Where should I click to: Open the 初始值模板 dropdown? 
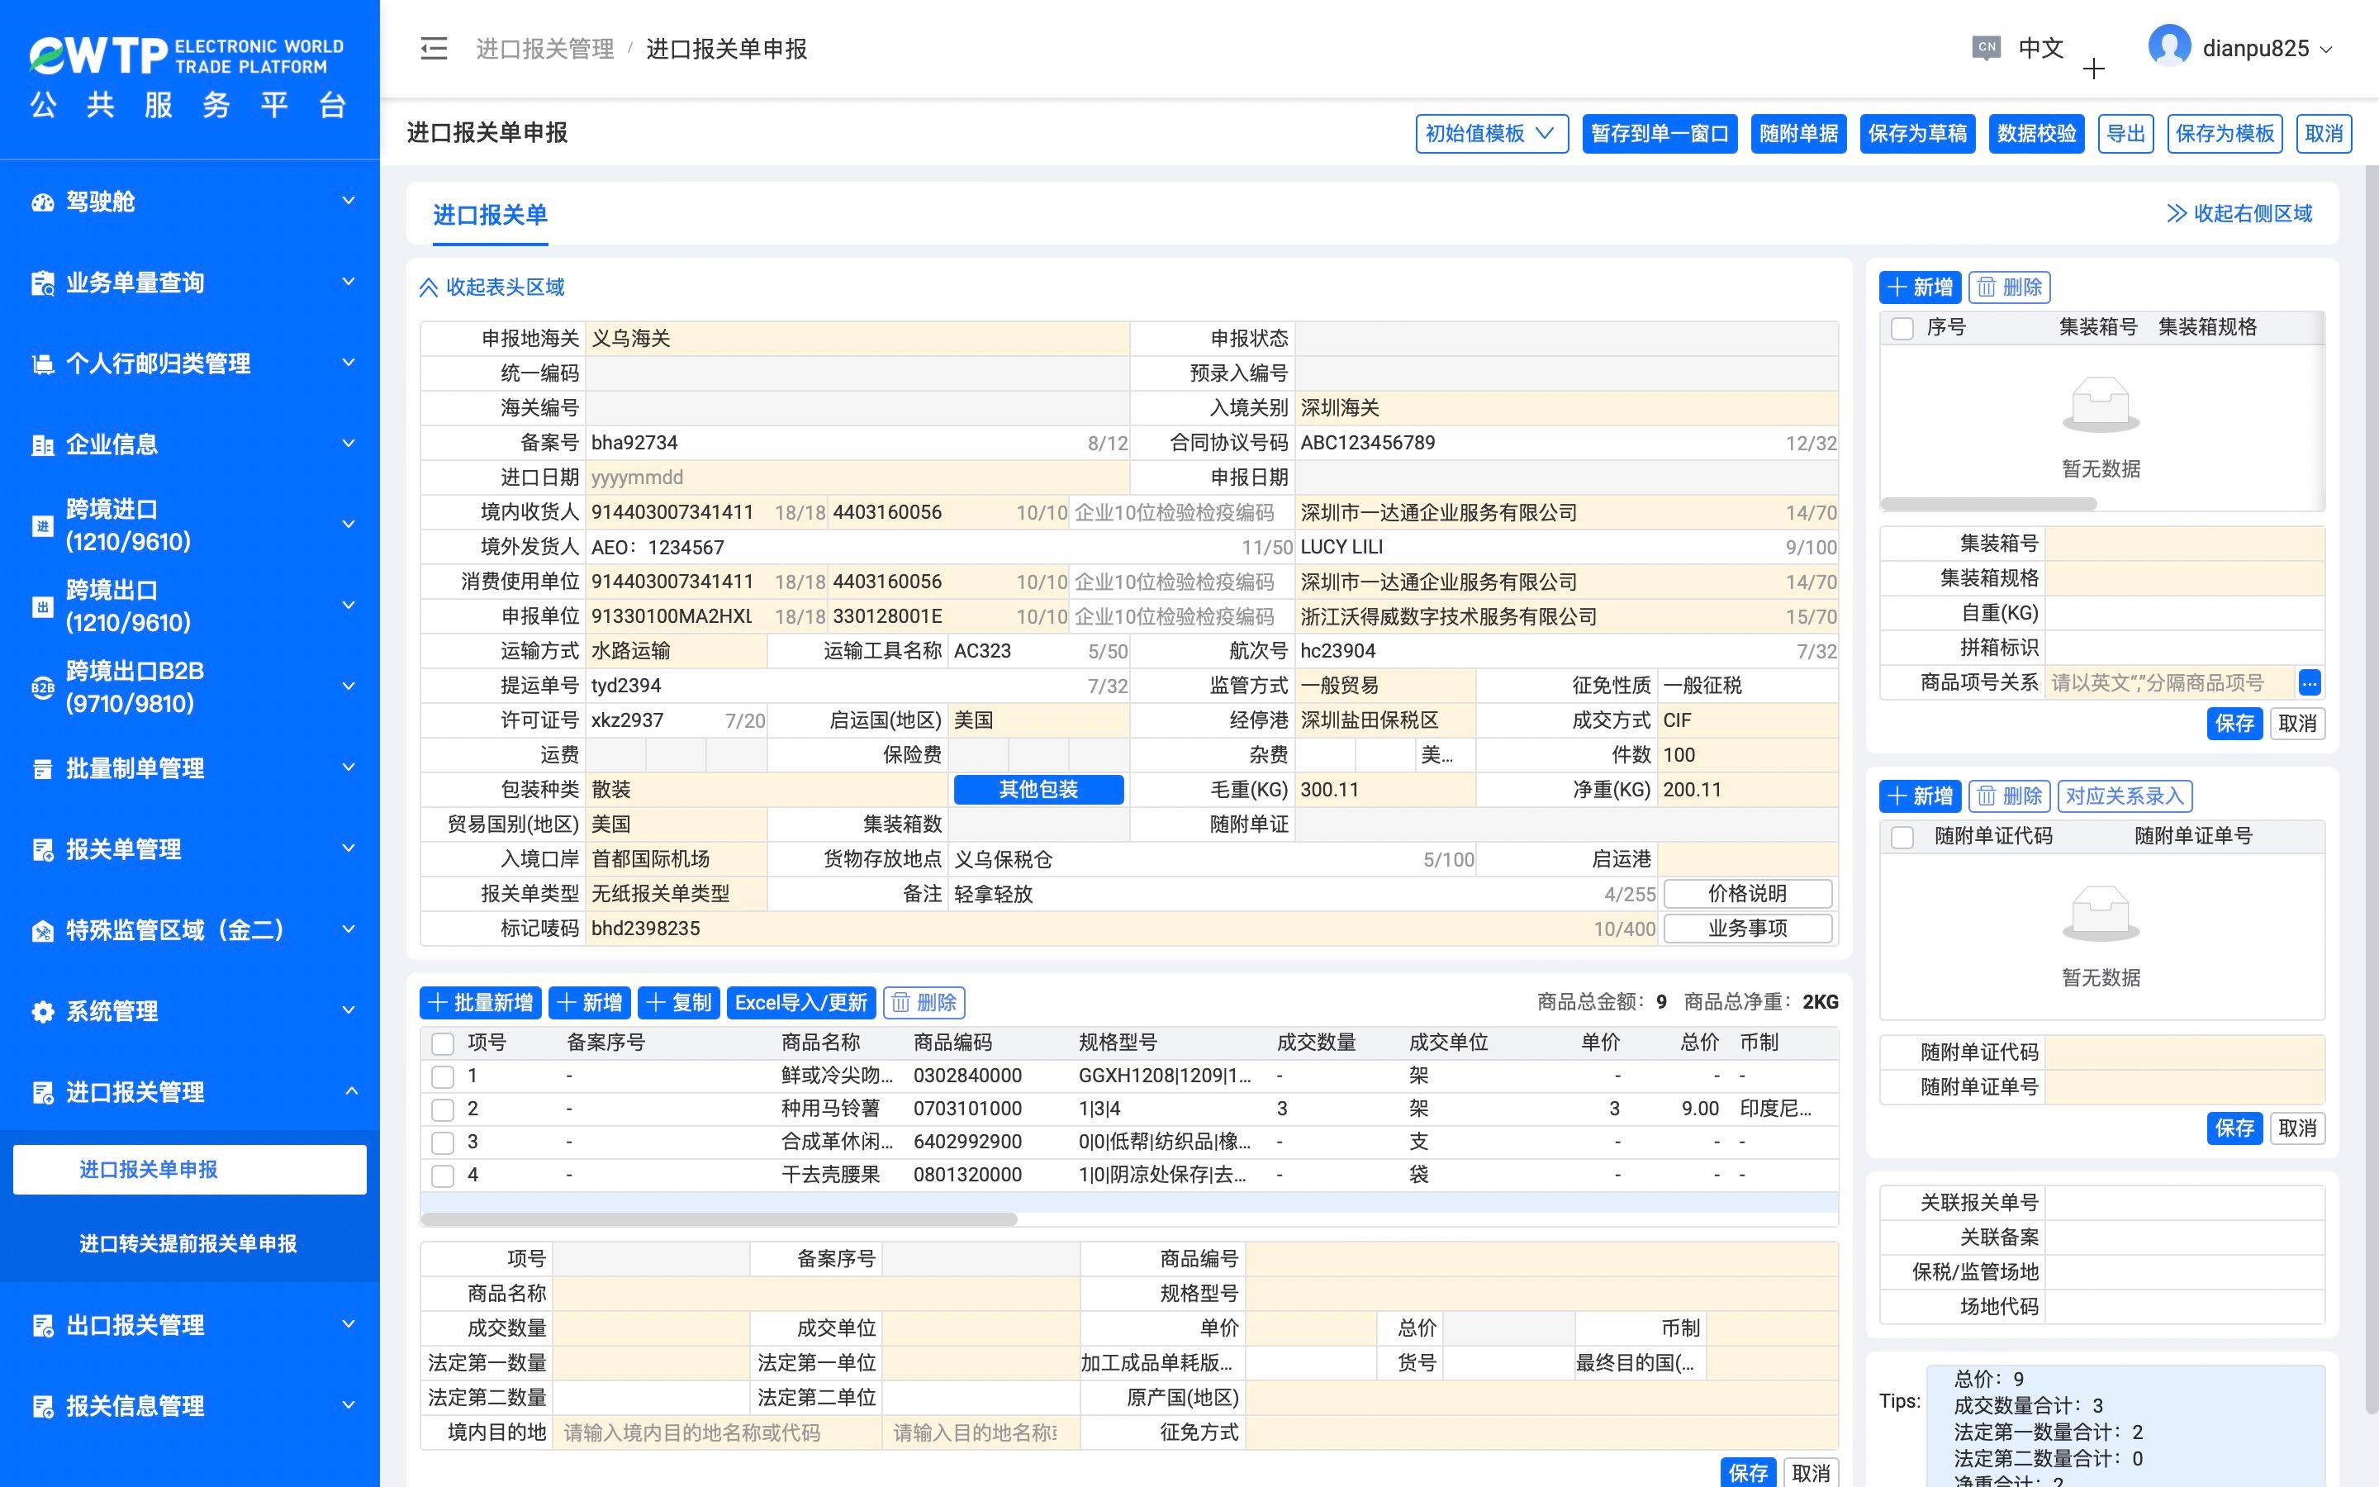coord(1490,134)
